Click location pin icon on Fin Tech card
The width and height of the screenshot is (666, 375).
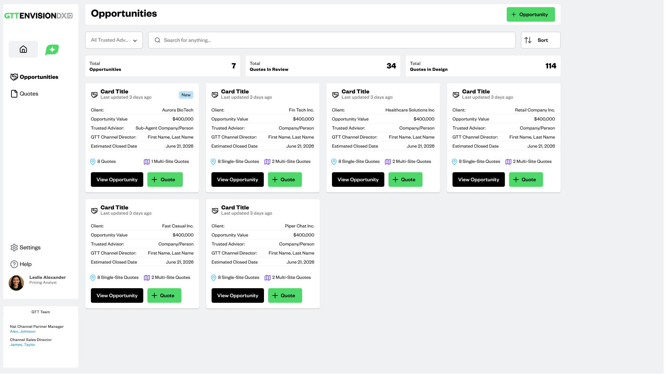pyautogui.click(x=213, y=162)
